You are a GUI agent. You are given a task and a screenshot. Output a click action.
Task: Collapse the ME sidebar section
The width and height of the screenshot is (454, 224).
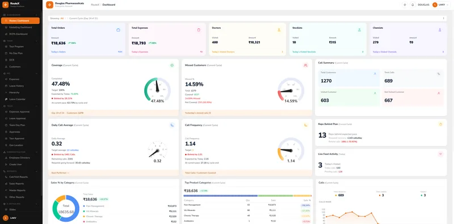[x=36, y=74]
